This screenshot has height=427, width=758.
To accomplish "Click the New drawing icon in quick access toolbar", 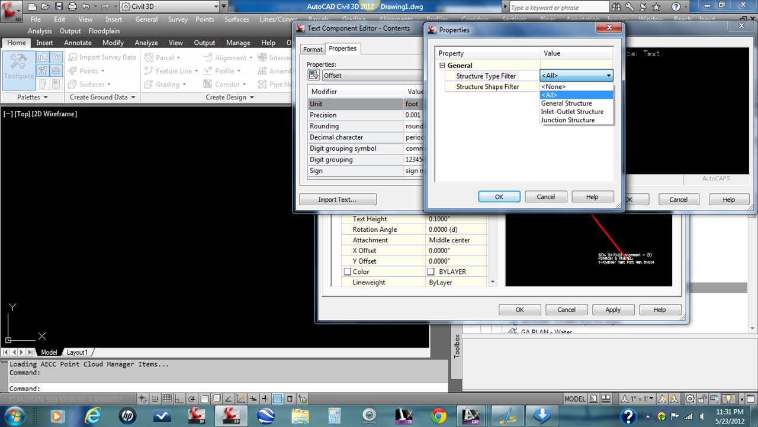I will point(32,7).
